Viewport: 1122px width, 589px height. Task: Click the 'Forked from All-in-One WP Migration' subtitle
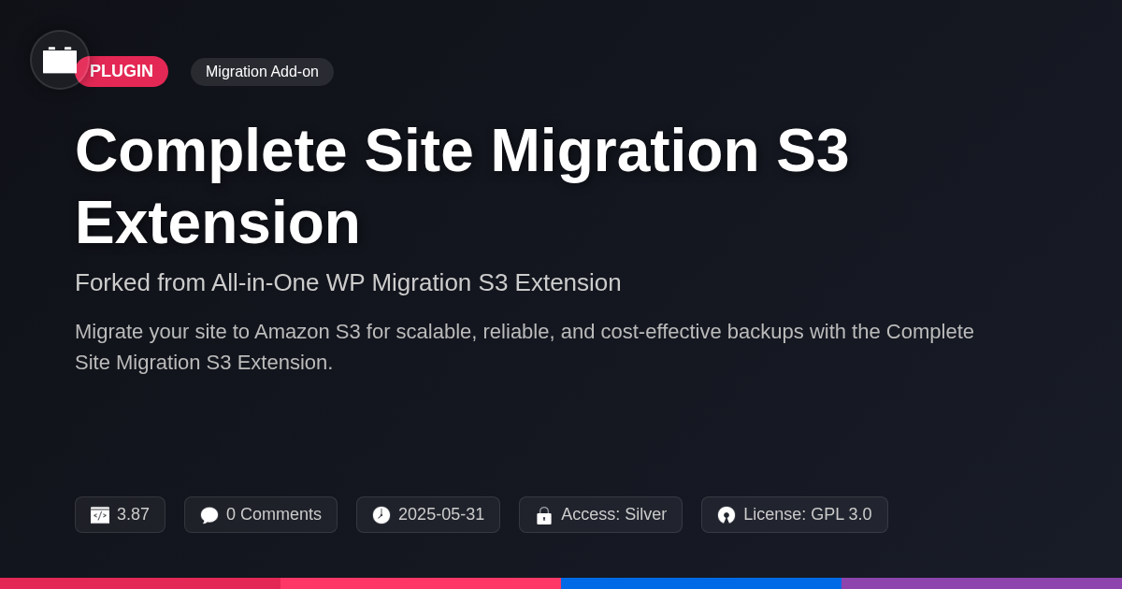[348, 282]
